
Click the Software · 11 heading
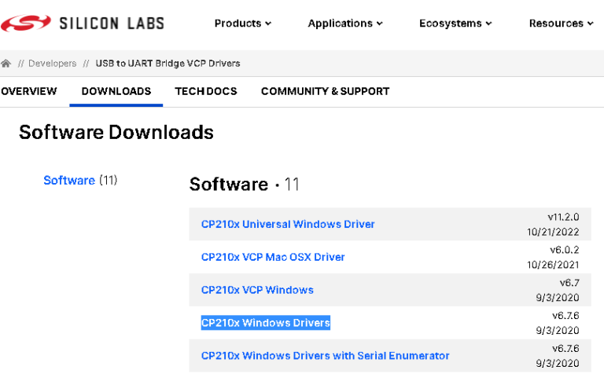click(x=245, y=184)
